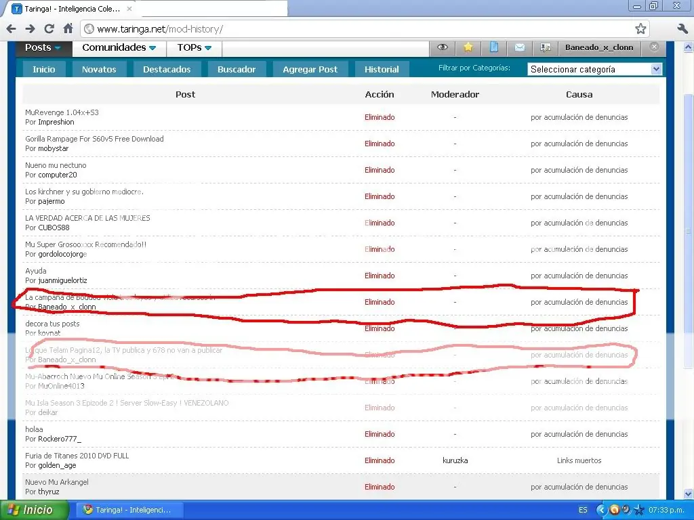
Task: Open the eye monitor icon in Taringa bar
Action: coord(442,47)
